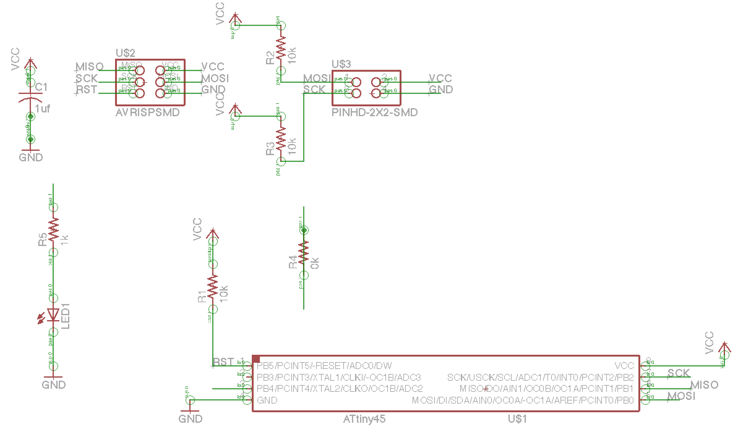Click the MOSI net label left of PINHD-2X2-SMD

[317, 78]
